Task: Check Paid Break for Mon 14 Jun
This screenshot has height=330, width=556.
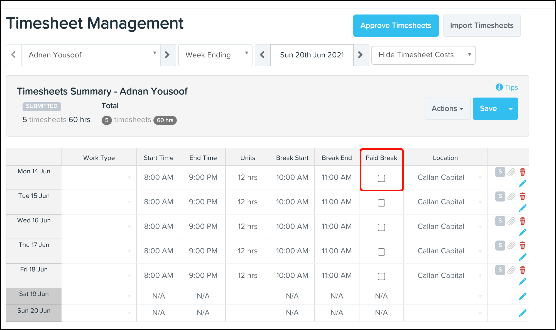Action: (x=381, y=178)
